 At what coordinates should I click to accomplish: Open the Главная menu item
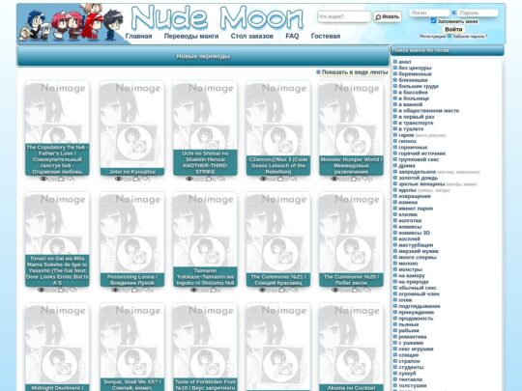(138, 36)
